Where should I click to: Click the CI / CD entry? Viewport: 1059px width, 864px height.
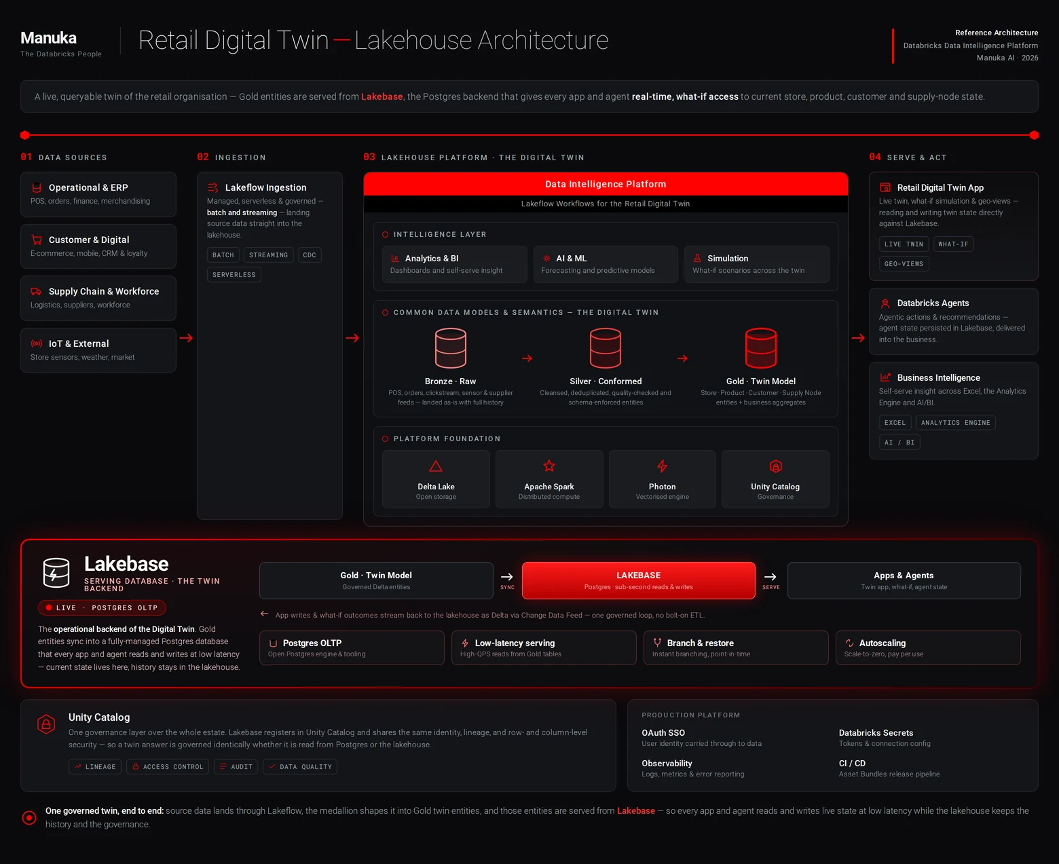[889, 768]
